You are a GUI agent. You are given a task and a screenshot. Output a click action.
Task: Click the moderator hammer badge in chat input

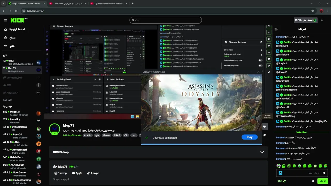(x=280, y=173)
